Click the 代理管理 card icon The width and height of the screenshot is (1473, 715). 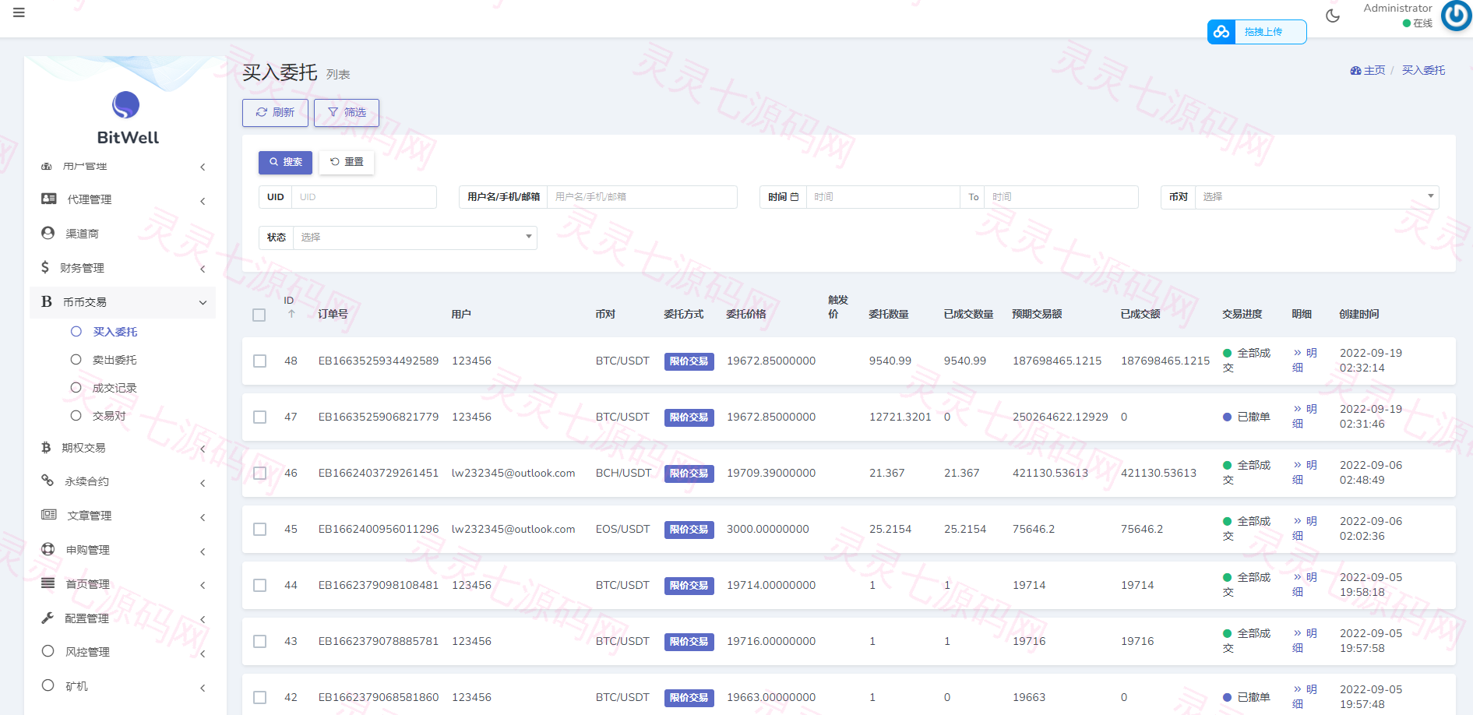[x=48, y=199]
